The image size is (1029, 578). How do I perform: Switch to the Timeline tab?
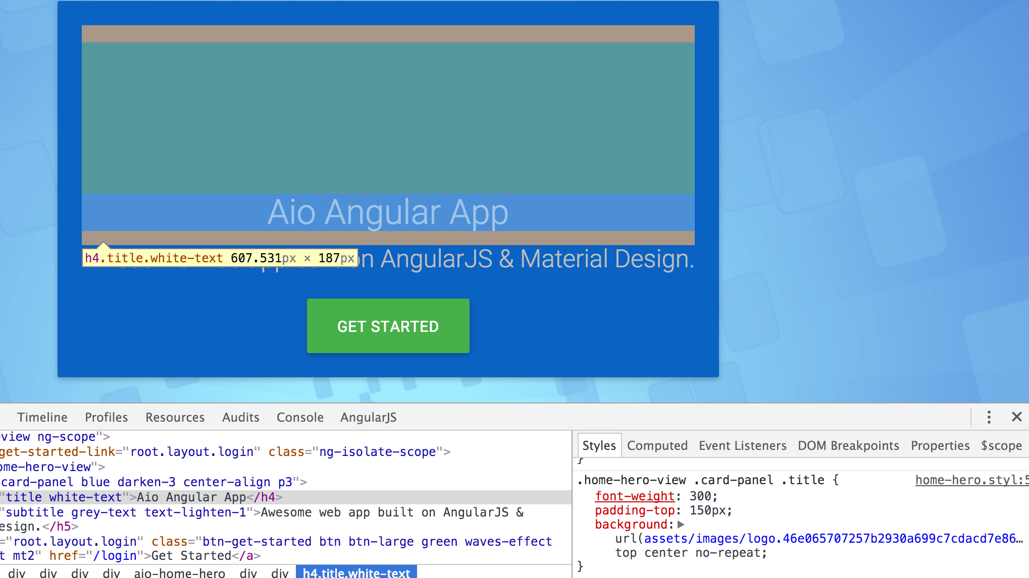pos(42,417)
